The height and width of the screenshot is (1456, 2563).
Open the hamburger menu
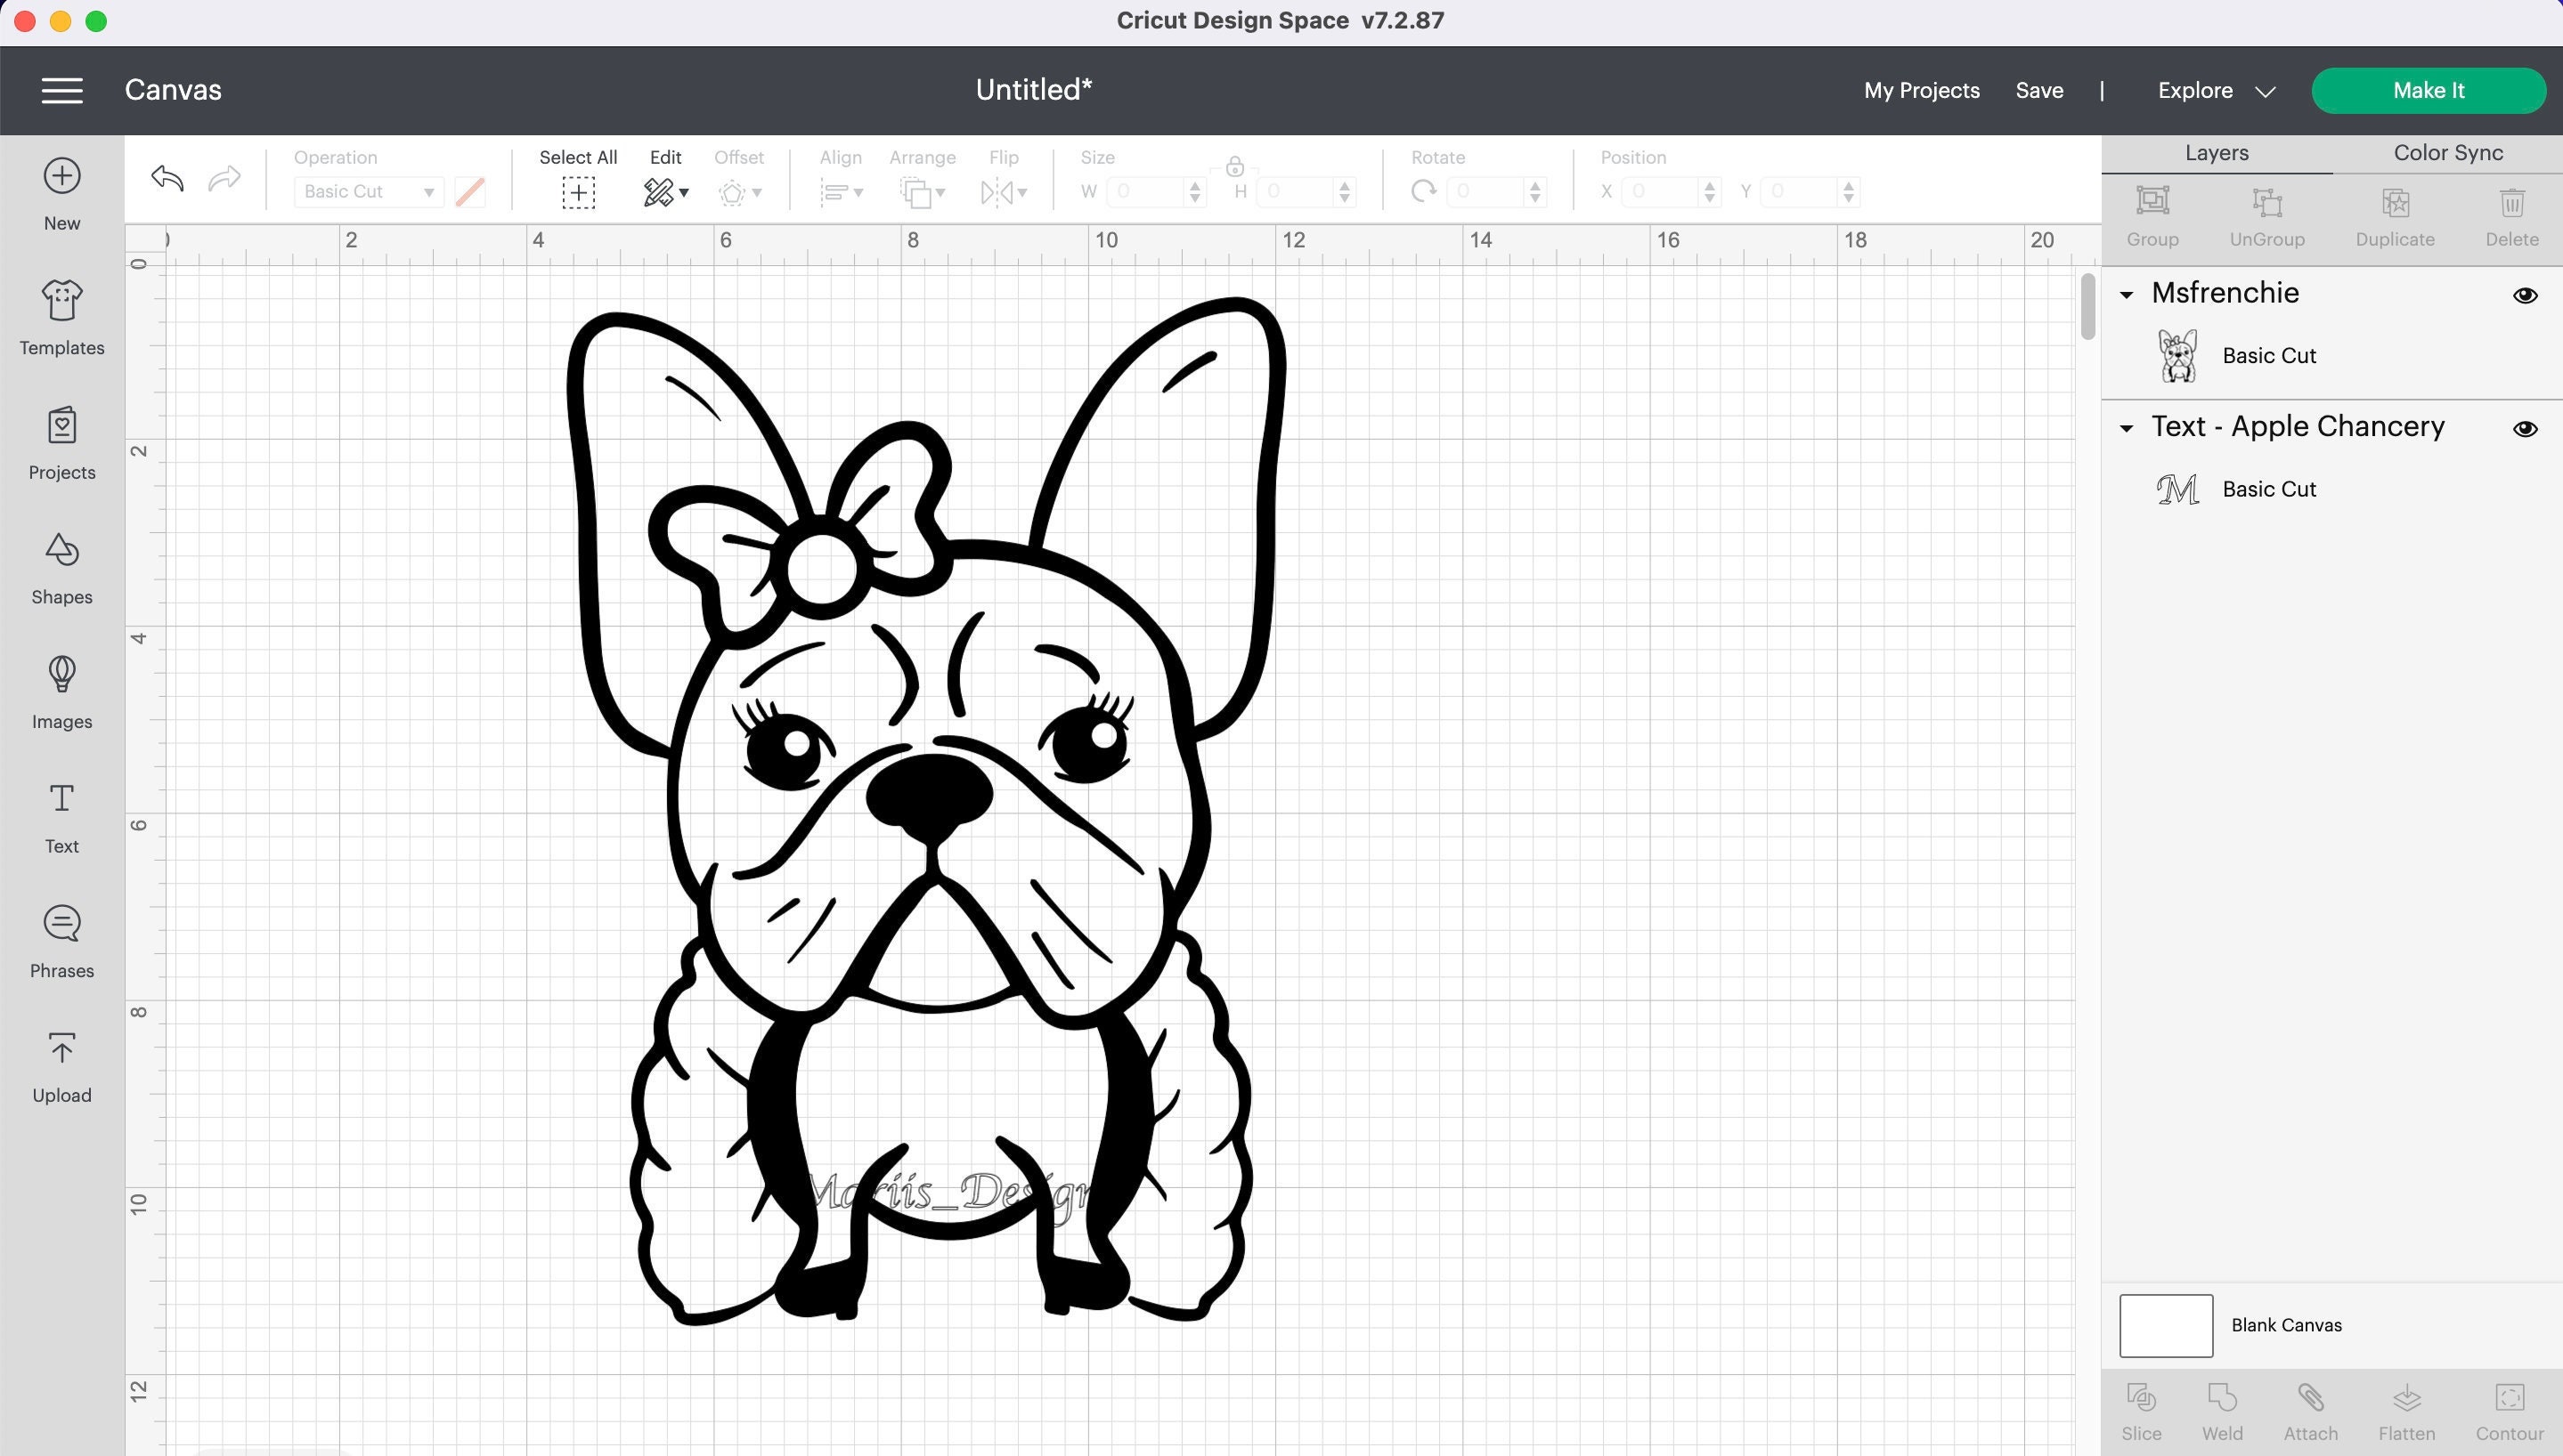[x=61, y=90]
